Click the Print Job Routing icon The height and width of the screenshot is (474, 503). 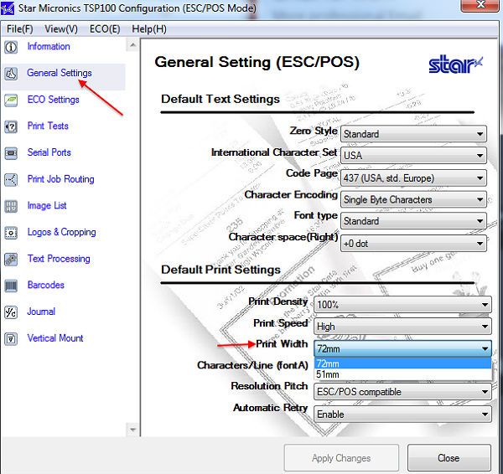[x=11, y=179]
